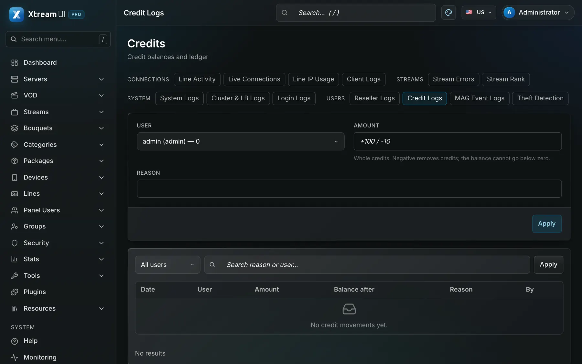Expand the Servers menu chevron
Viewport: 582px width, 364px height.
(102, 79)
